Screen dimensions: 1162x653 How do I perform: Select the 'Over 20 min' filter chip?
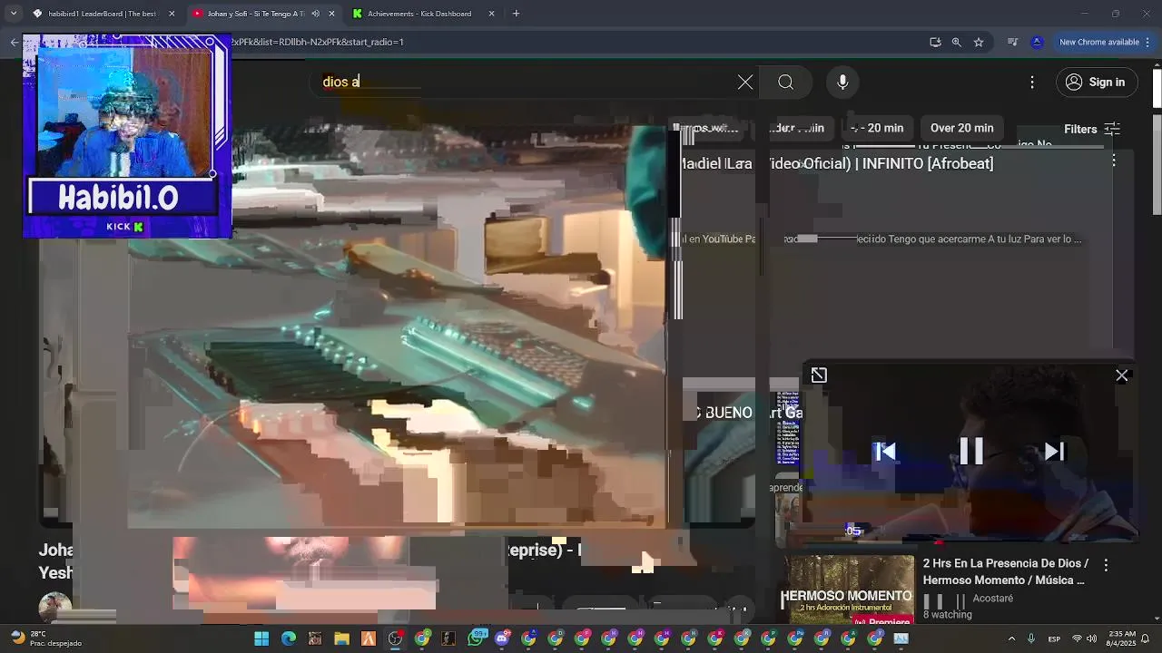[961, 128]
